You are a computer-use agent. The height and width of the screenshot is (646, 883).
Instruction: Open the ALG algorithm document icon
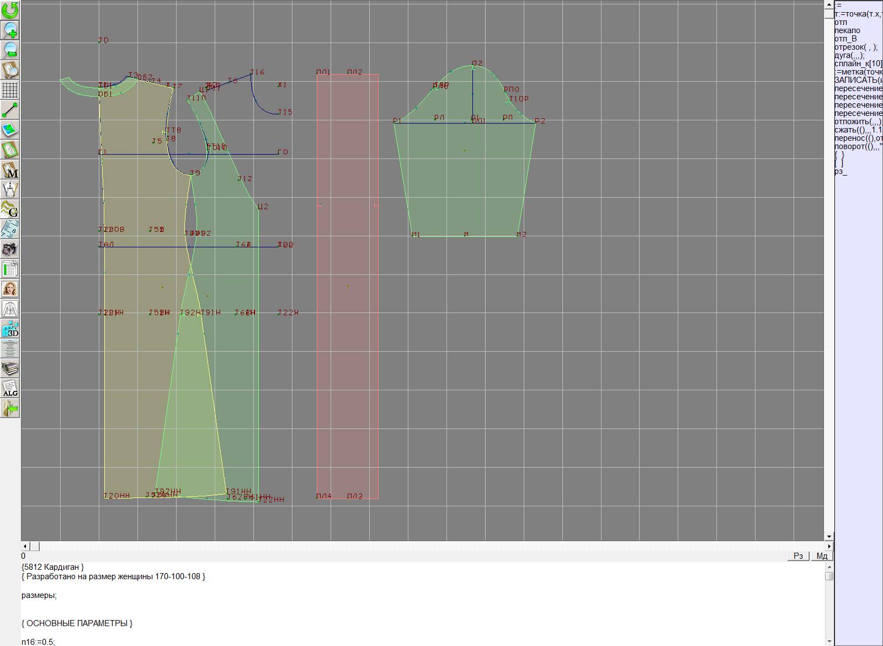[x=10, y=388]
